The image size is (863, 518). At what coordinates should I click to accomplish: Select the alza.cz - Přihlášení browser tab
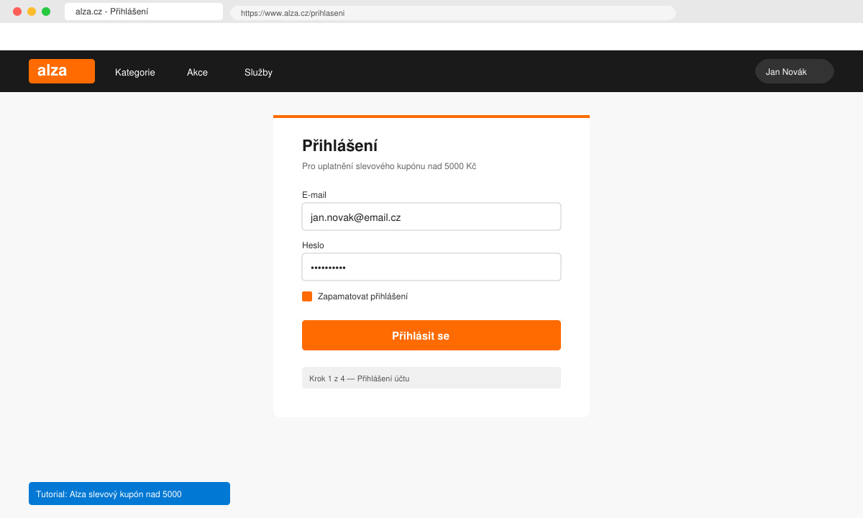(144, 12)
